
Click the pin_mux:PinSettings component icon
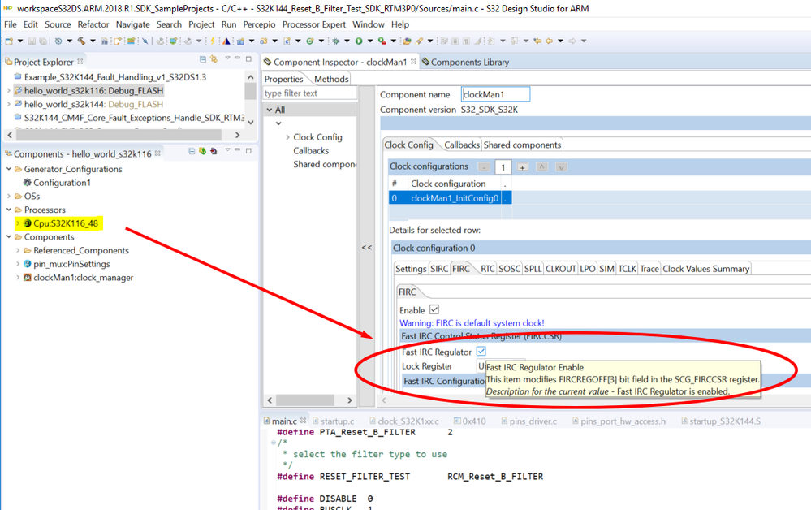pos(28,264)
